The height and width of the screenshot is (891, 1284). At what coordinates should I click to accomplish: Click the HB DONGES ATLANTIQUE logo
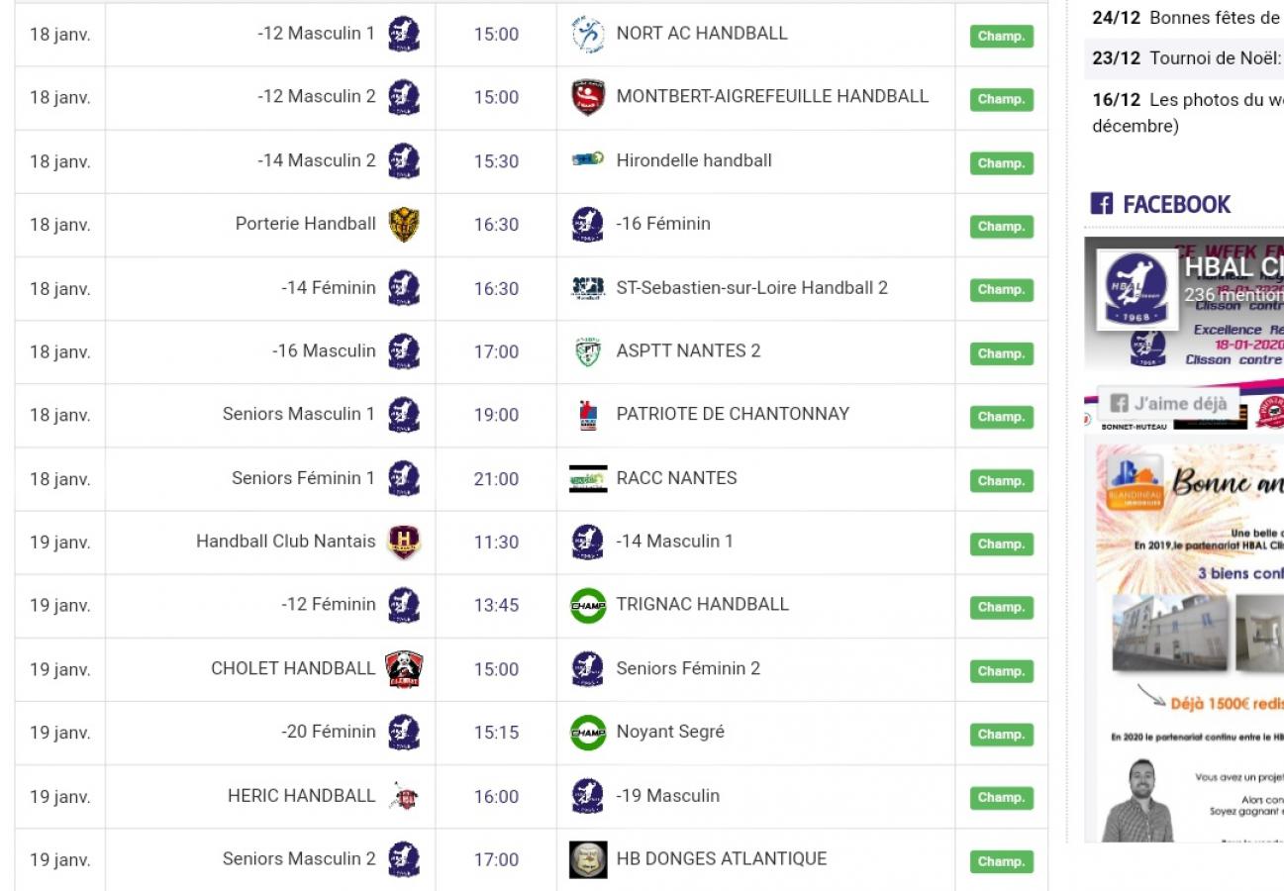tap(588, 859)
